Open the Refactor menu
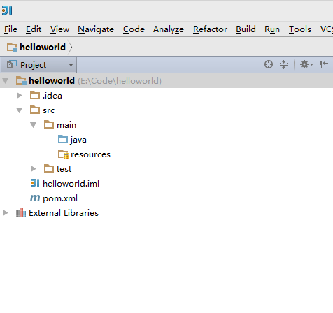 (210, 29)
